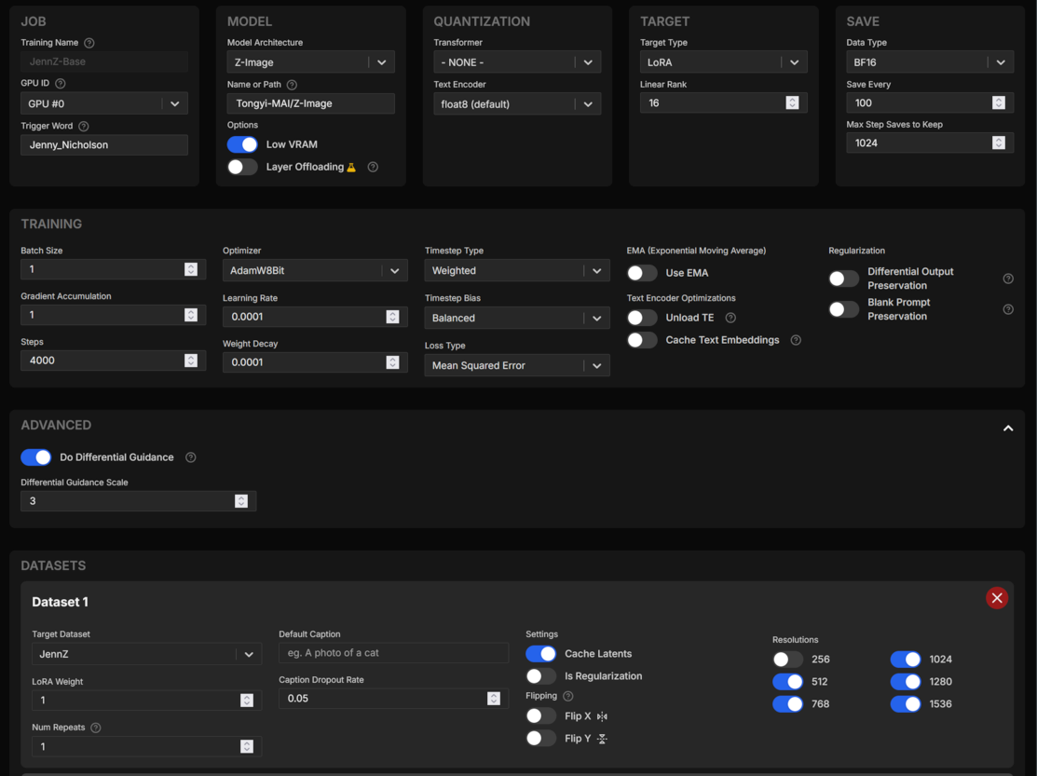The width and height of the screenshot is (1037, 776).
Task: Click the Flip X mirror icon
Action: coord(602,716)
